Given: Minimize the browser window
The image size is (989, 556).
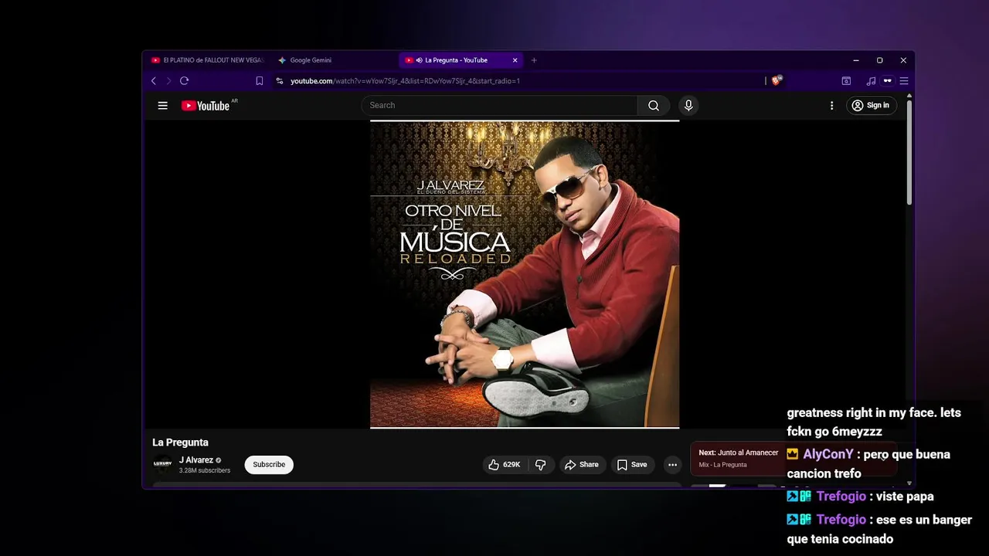Looking at the screenshot, I should click(x=855, y=60).
